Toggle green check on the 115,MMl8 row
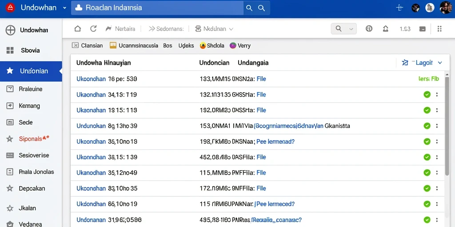455x227 pixels. 427,172
